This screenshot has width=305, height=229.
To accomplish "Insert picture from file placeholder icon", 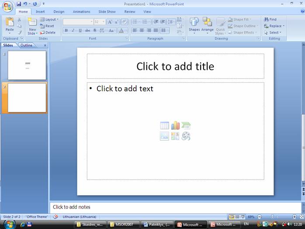I will [x=165, y=136].
